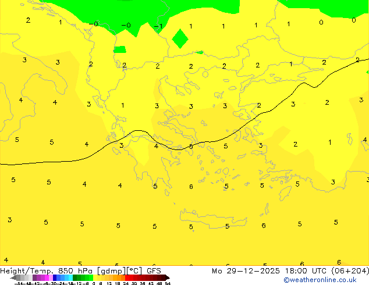This screenshot has width=369, height=285.
Task: Click the '24' label under the color scale
Action: 126,284
